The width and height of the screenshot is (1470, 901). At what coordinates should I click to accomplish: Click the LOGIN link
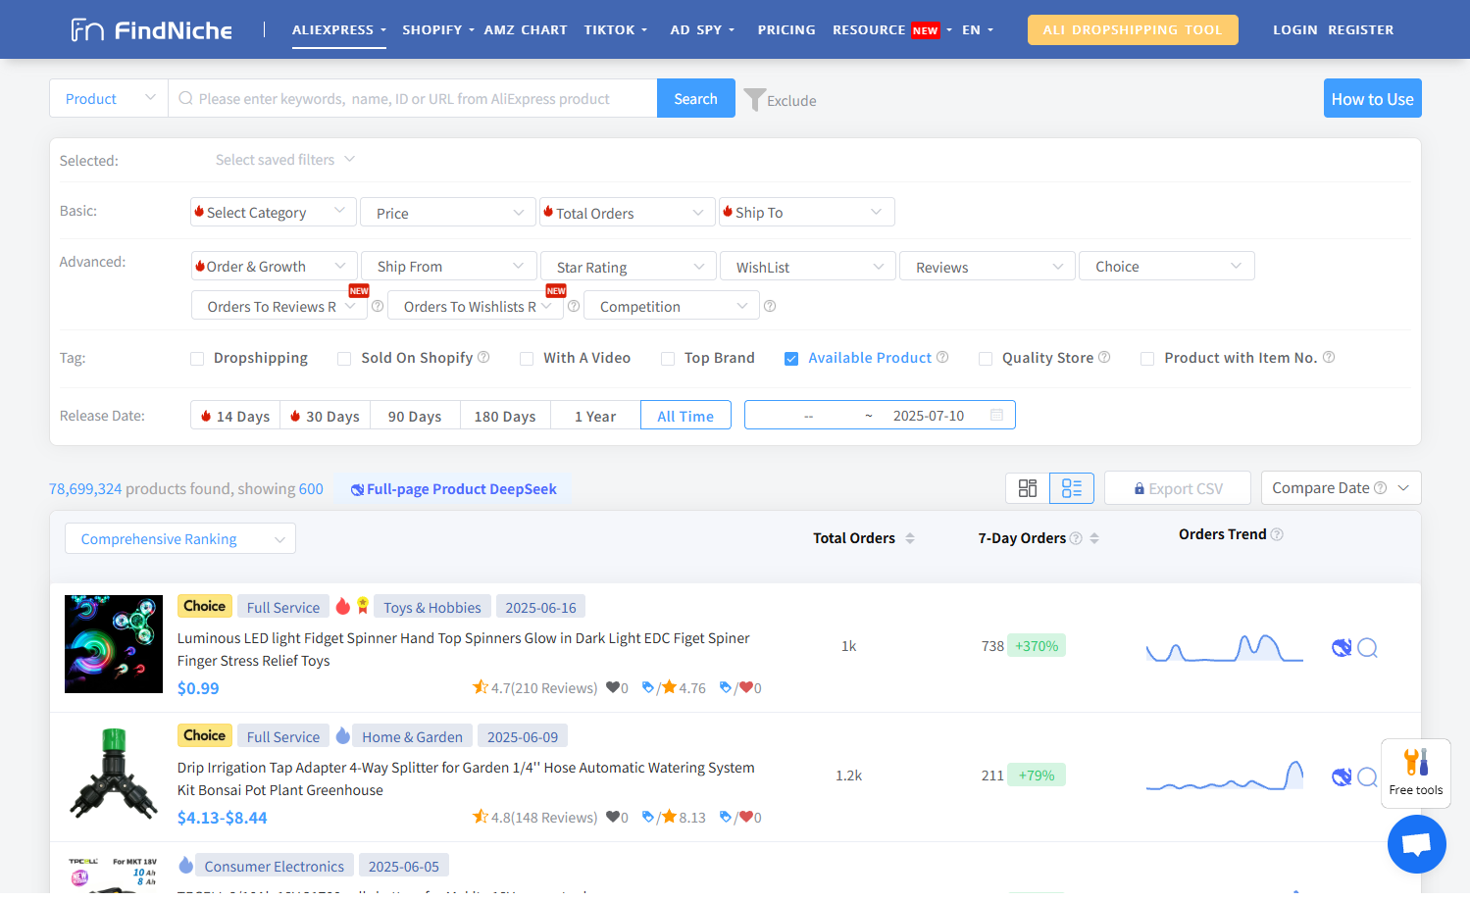tap(1295, 30)
